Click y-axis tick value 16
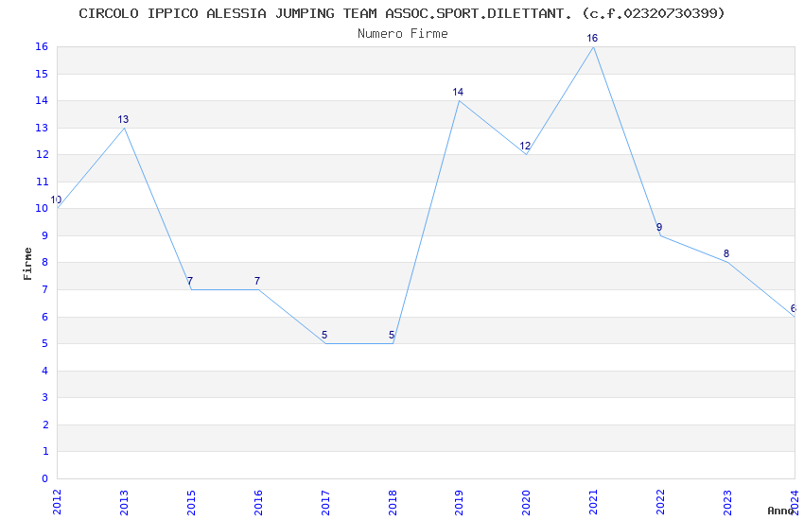Image resolution: width=804 pixels, height=520 pixels. pos(42,46)
